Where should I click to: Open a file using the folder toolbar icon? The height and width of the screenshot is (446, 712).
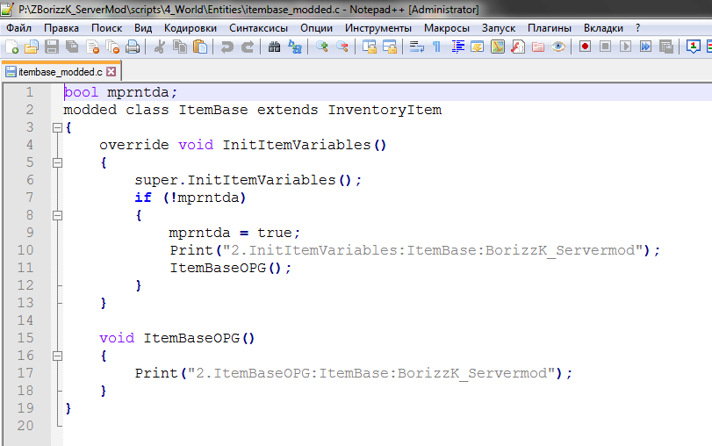tap(32, 47)
